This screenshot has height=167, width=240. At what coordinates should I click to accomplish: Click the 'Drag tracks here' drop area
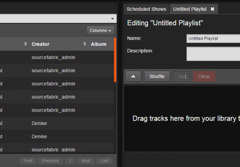coord(182,119)
